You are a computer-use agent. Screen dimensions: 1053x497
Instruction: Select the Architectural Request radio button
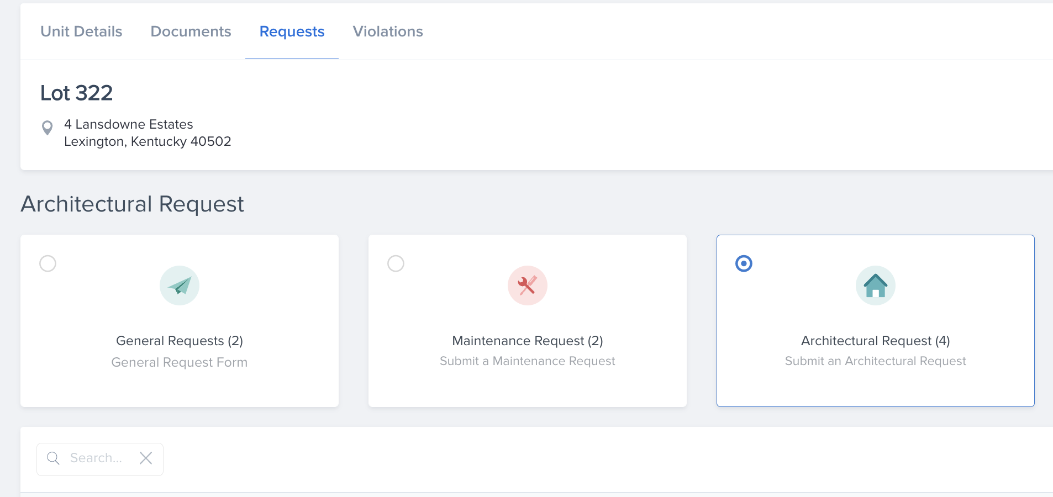[744, 263]
